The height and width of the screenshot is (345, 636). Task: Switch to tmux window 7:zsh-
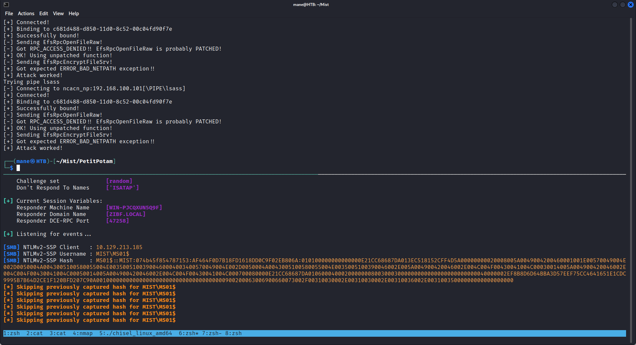click(212, 333)
